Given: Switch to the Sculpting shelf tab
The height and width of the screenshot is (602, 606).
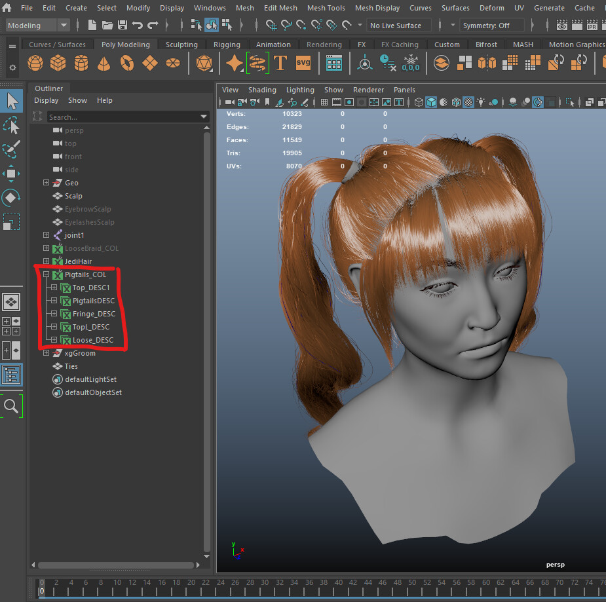Looking at the screenshot, I should [x=181, y=44].
